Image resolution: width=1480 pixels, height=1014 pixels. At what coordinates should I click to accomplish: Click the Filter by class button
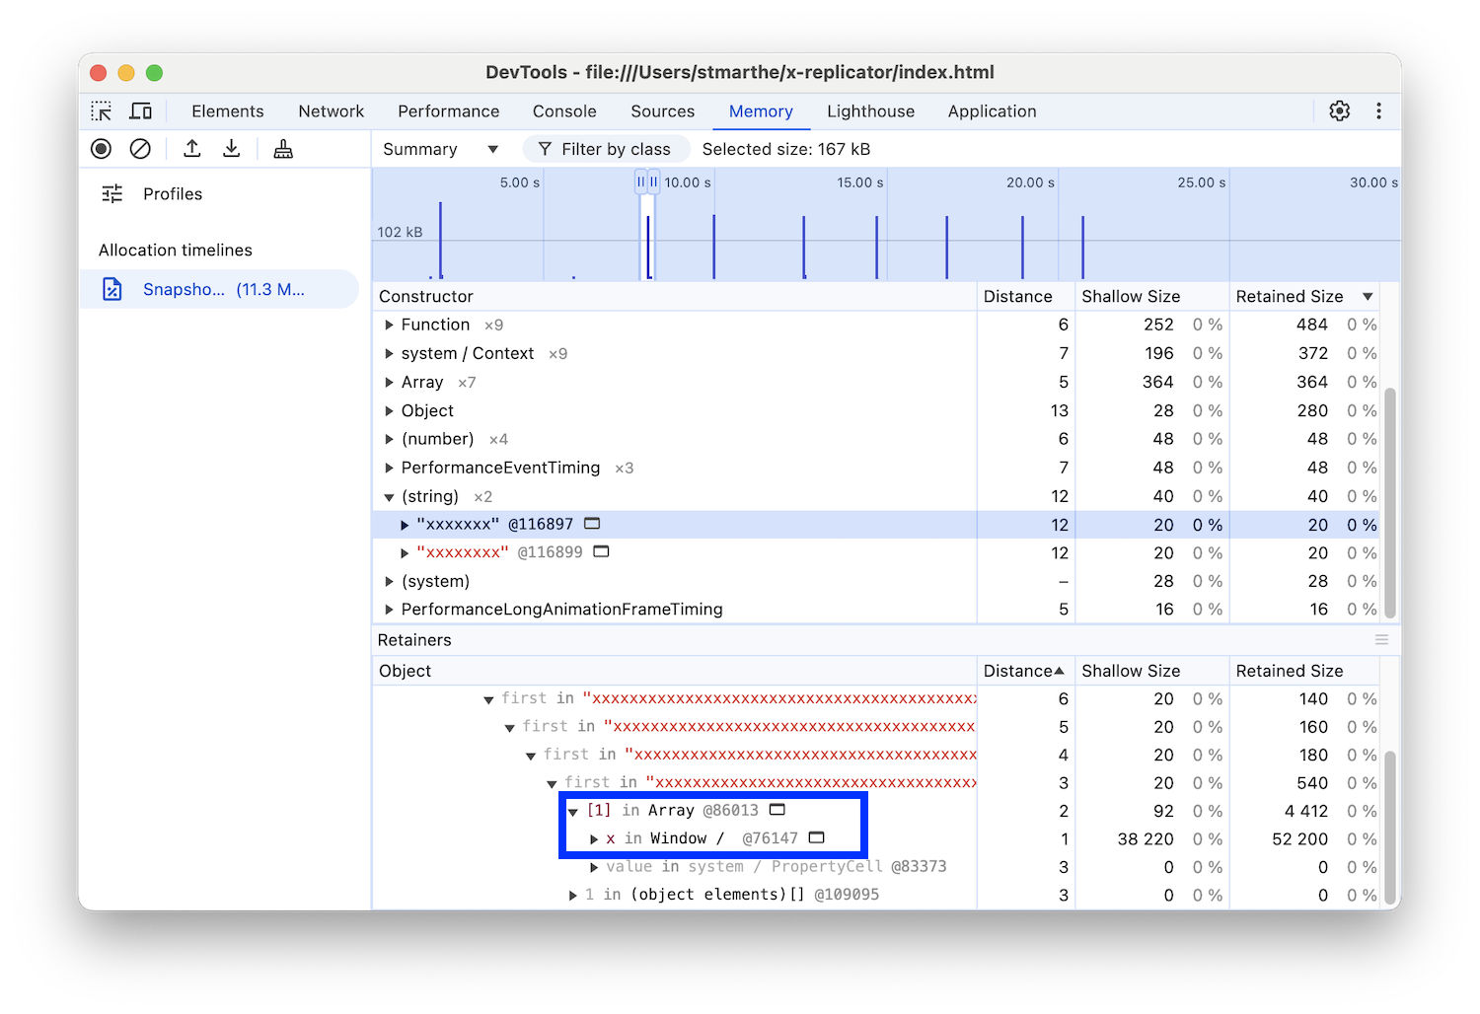(x=606, y=148)
